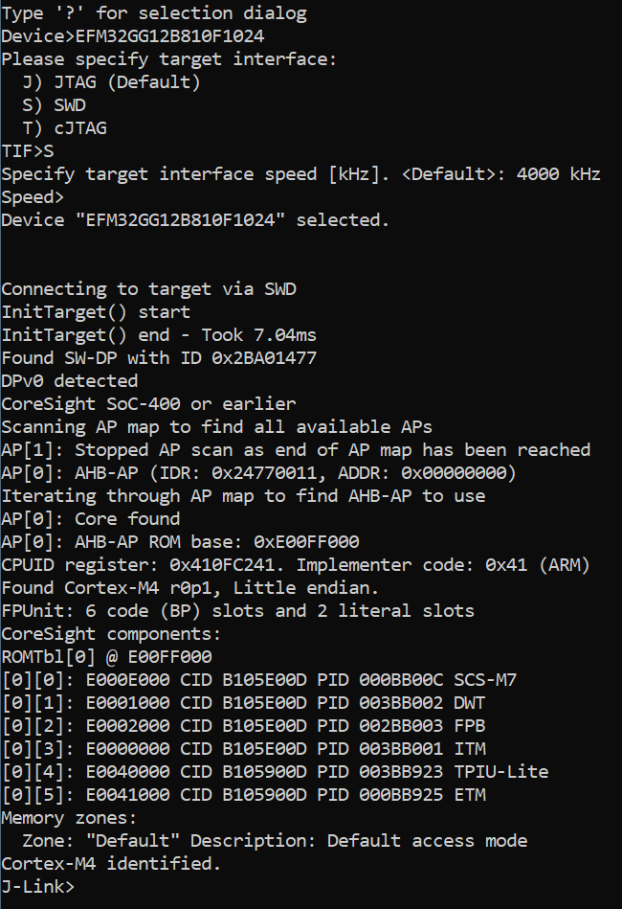Click the ROMTbl[0] @ E00FF000 line
Viewport: 622px width, 909px height.
click(x=106, y=657)
